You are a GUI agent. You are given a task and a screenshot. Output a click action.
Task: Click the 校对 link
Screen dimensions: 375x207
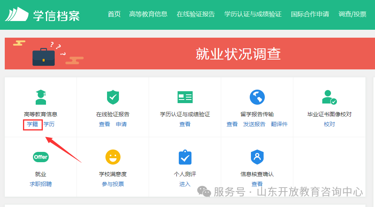tap(329, 124)
